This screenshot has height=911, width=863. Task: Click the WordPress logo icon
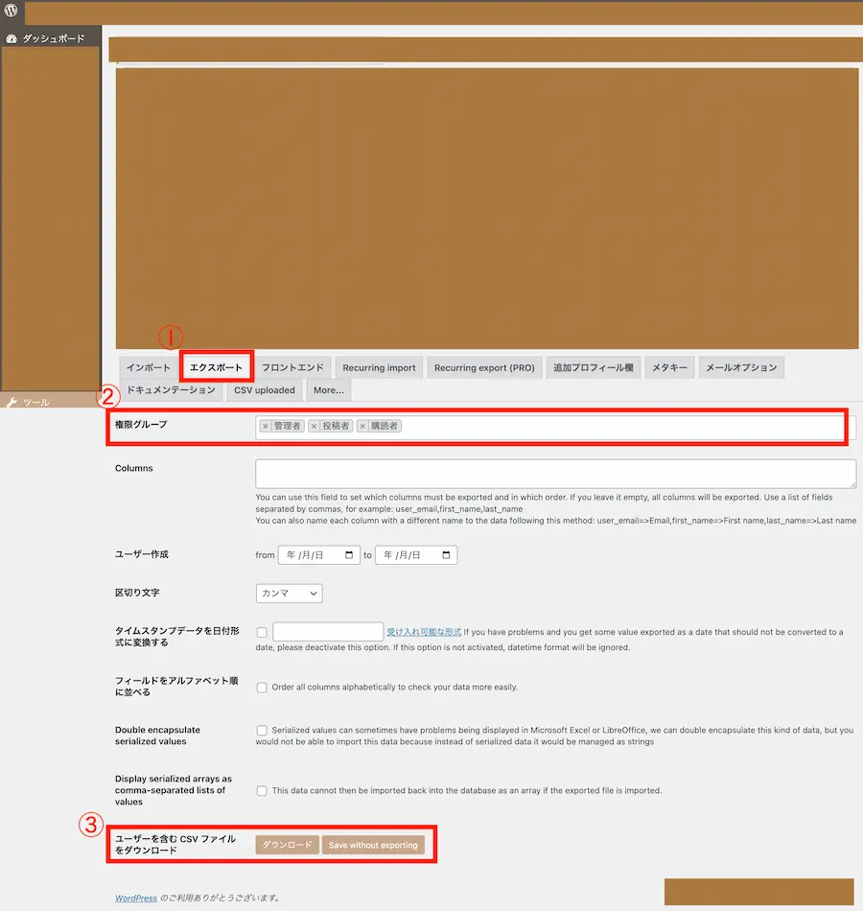11,12
